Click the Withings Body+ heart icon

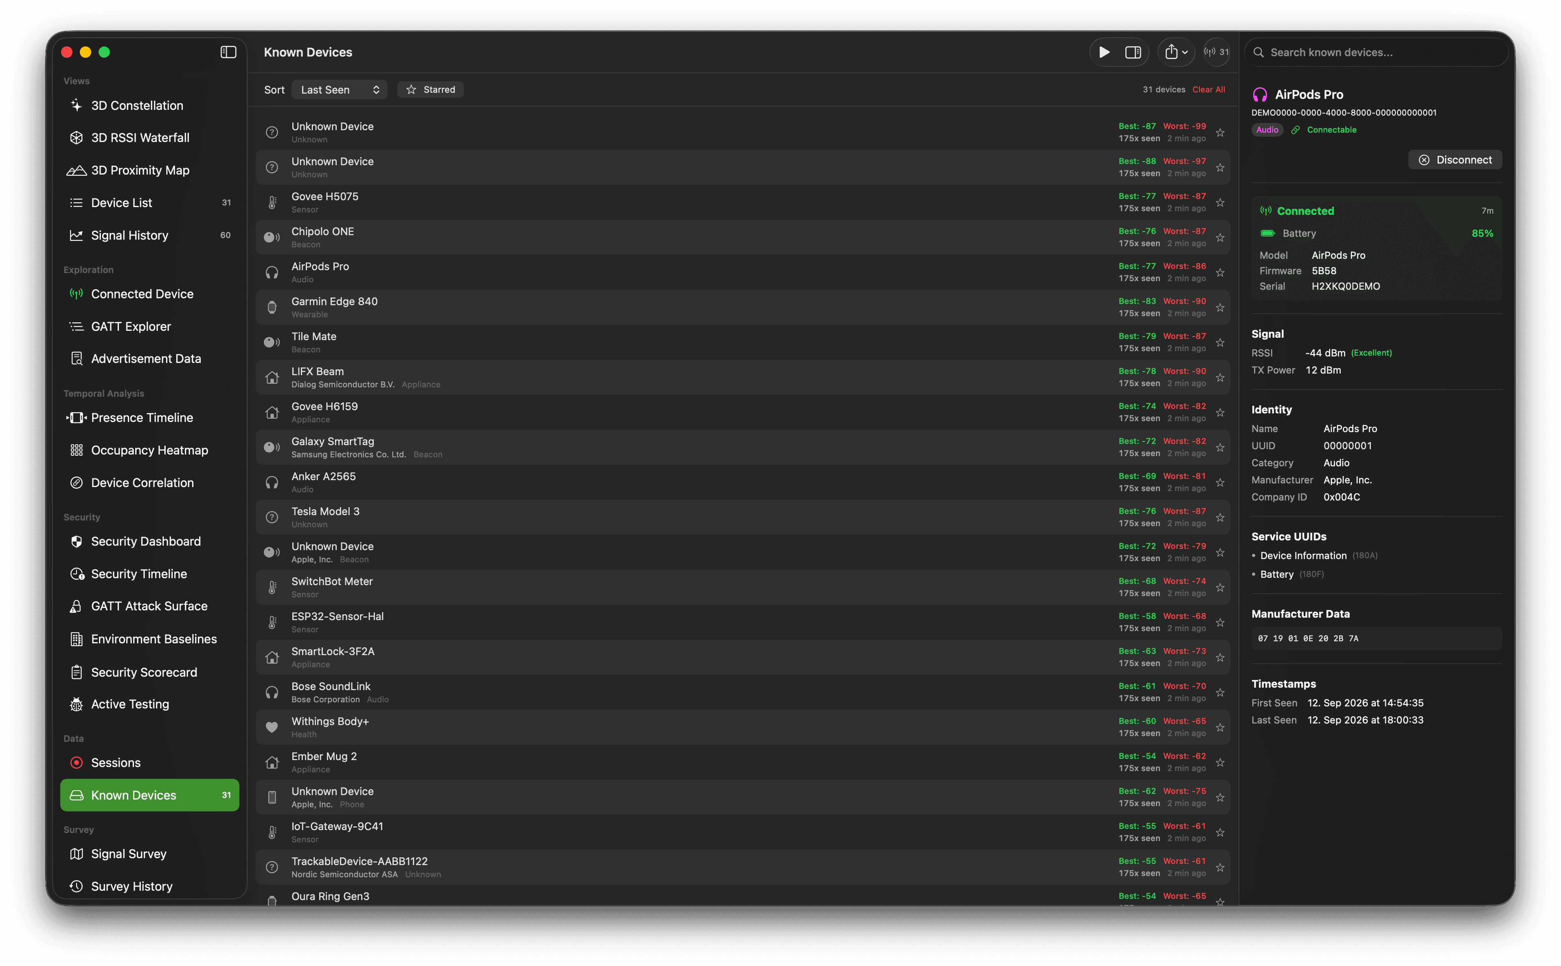click(x=272, y=728)
